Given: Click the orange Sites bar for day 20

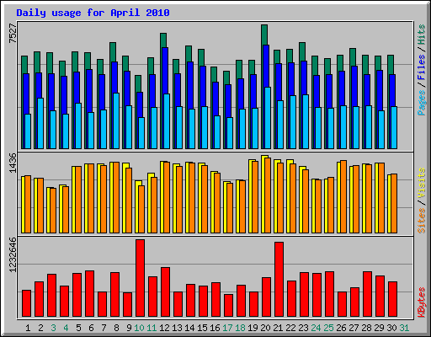Looking at the screenshot, I should 268,195.
